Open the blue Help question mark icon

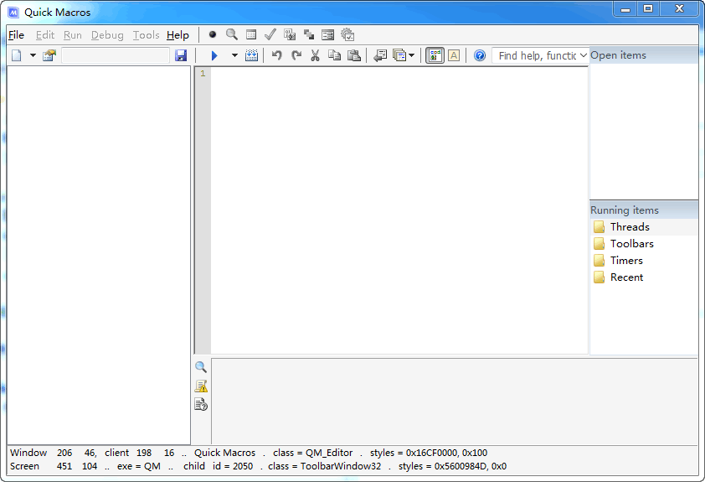coord(480,55)
